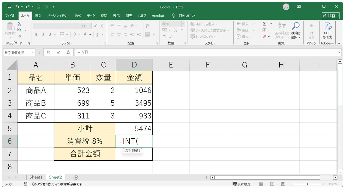Click the Paste (貼り付け) clipboard icon
This screenshot has width=345, height=189.
10,26
